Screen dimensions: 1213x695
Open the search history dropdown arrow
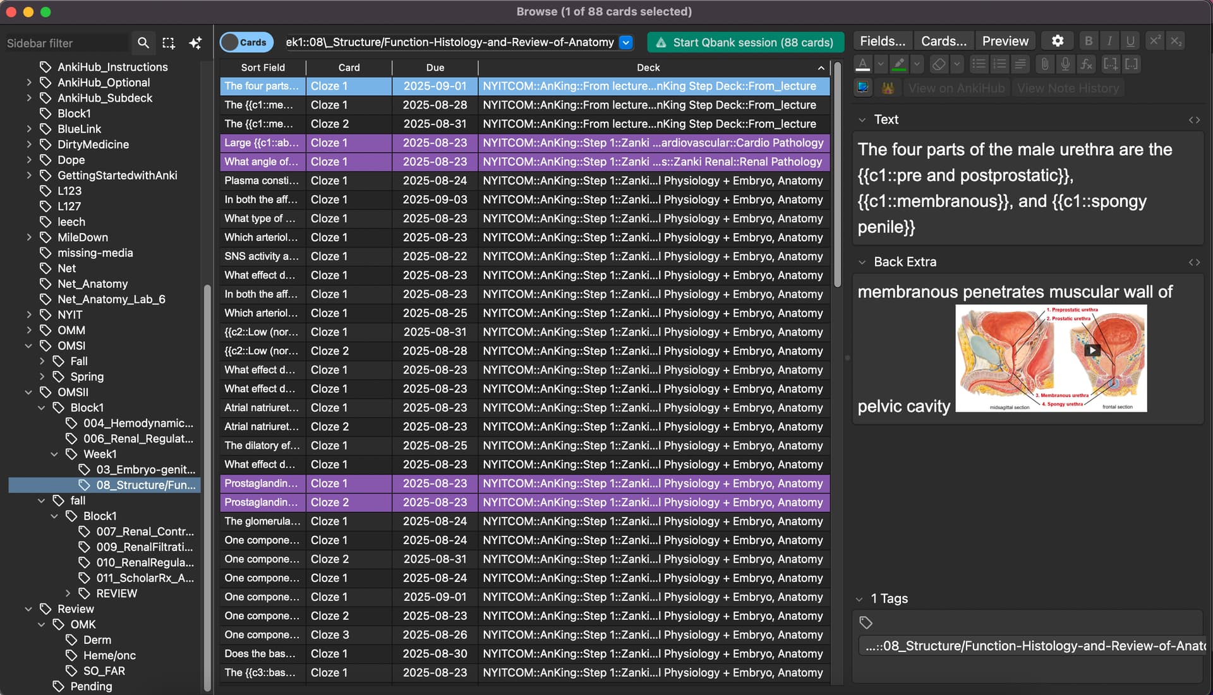tap(625, 42)
